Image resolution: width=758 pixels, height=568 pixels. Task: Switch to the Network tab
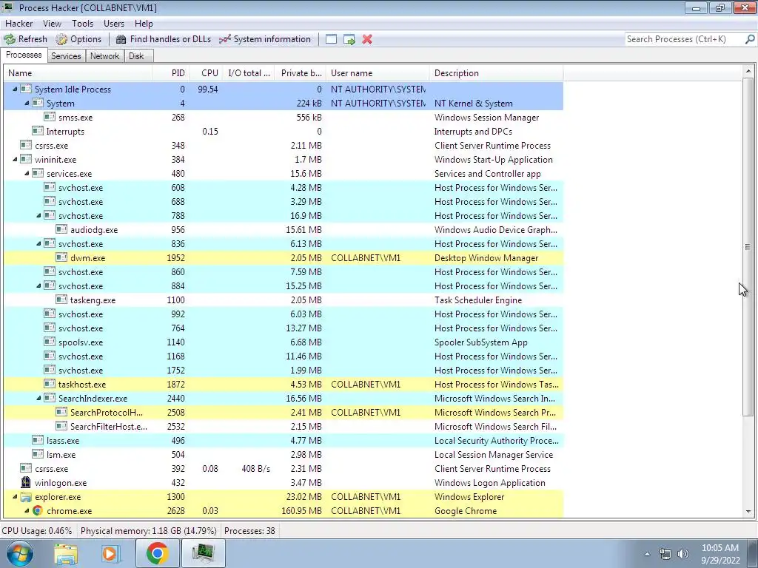(x=104, y=56)
